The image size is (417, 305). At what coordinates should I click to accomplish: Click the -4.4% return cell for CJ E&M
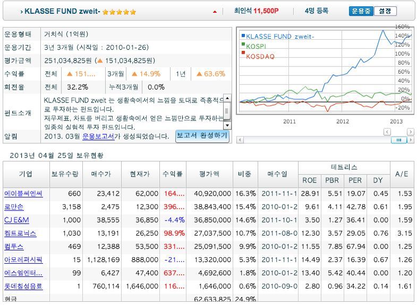(x=174, y=220)
